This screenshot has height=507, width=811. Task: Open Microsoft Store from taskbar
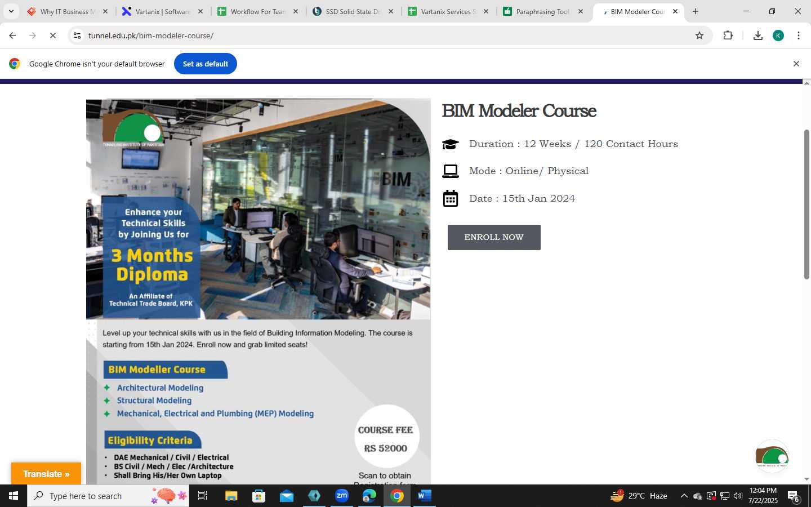pyautogui.click(x=259, y=496)
